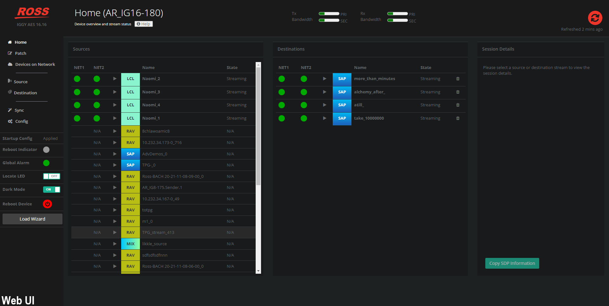Click the Load Wizard button
The height and width of the screenshot is (306, 609).
click(32, 219)
